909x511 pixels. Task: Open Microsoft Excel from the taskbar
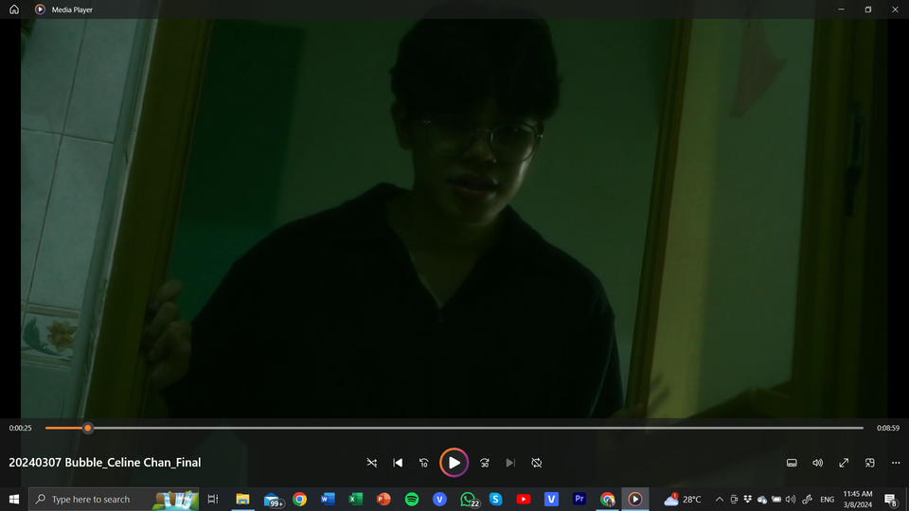(x=355, y=499)
